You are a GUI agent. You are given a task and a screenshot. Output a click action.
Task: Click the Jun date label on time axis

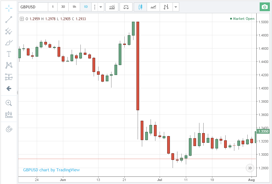tap(63, 180)
